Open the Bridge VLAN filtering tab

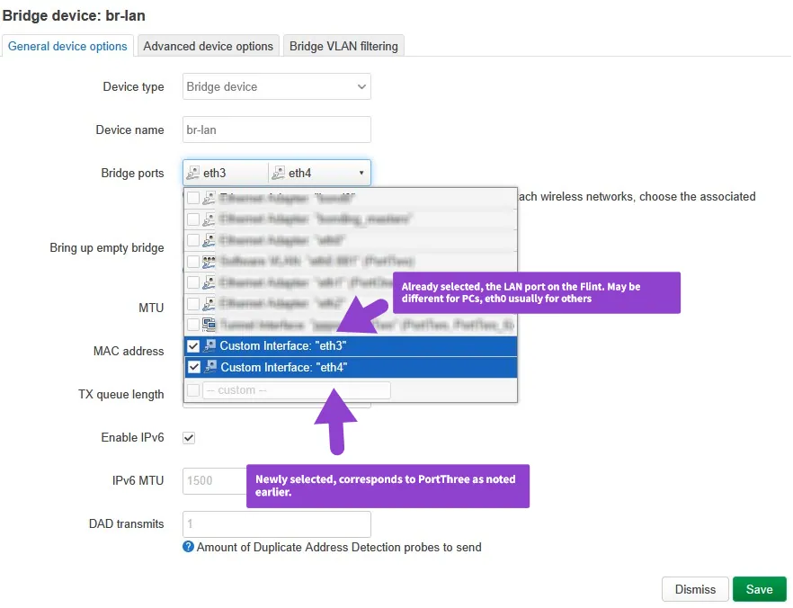click(x=343, y=46)
